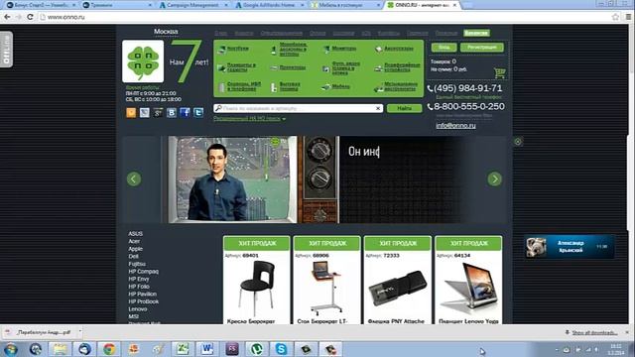Screen dimensions: 635x357
Task: Click the Google+ social icon
Action: 158,112
